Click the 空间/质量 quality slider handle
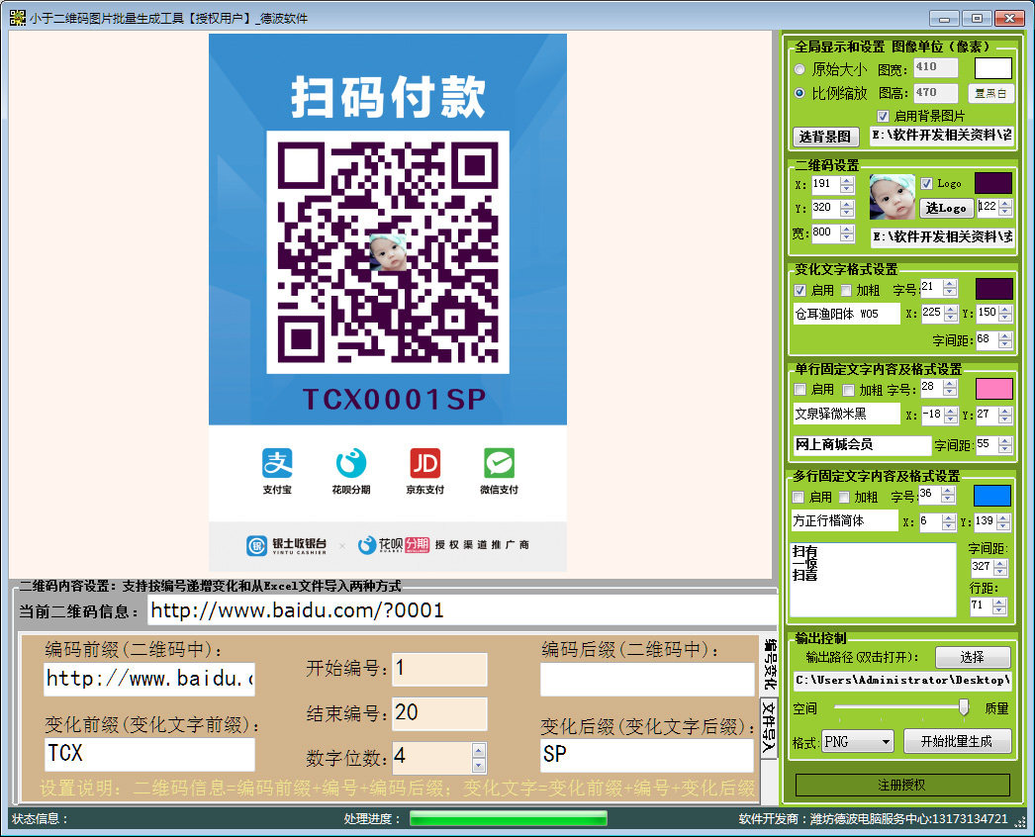Image resolution: width=1035 pixels, height=837 pixels. [x=964, y=707]
